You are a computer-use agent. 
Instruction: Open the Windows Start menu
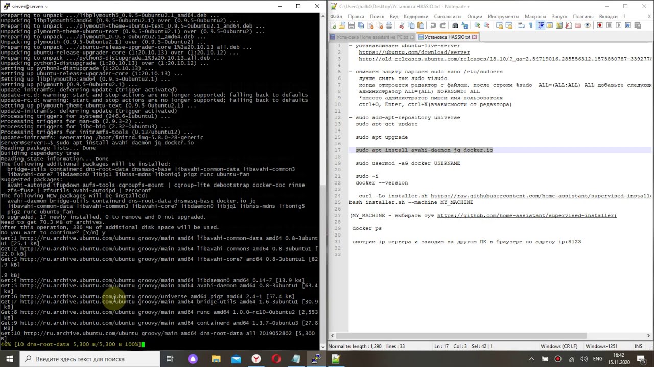(x=10, y=359)
